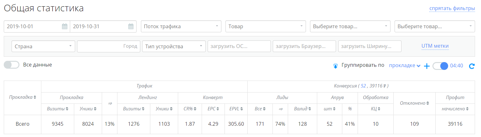Open the Товар dropdown
Image resolution: width=481 pixels, height=137 pixels.
(x=266, y=27)
